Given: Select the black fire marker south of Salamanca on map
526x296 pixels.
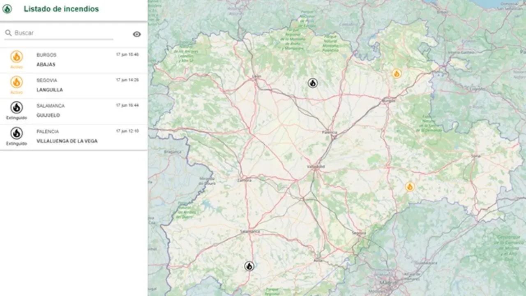Looking at the screenshot, I should coord(249,266).
